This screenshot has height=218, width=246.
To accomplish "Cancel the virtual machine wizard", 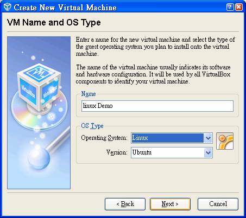I will click(x=218, y=204).
